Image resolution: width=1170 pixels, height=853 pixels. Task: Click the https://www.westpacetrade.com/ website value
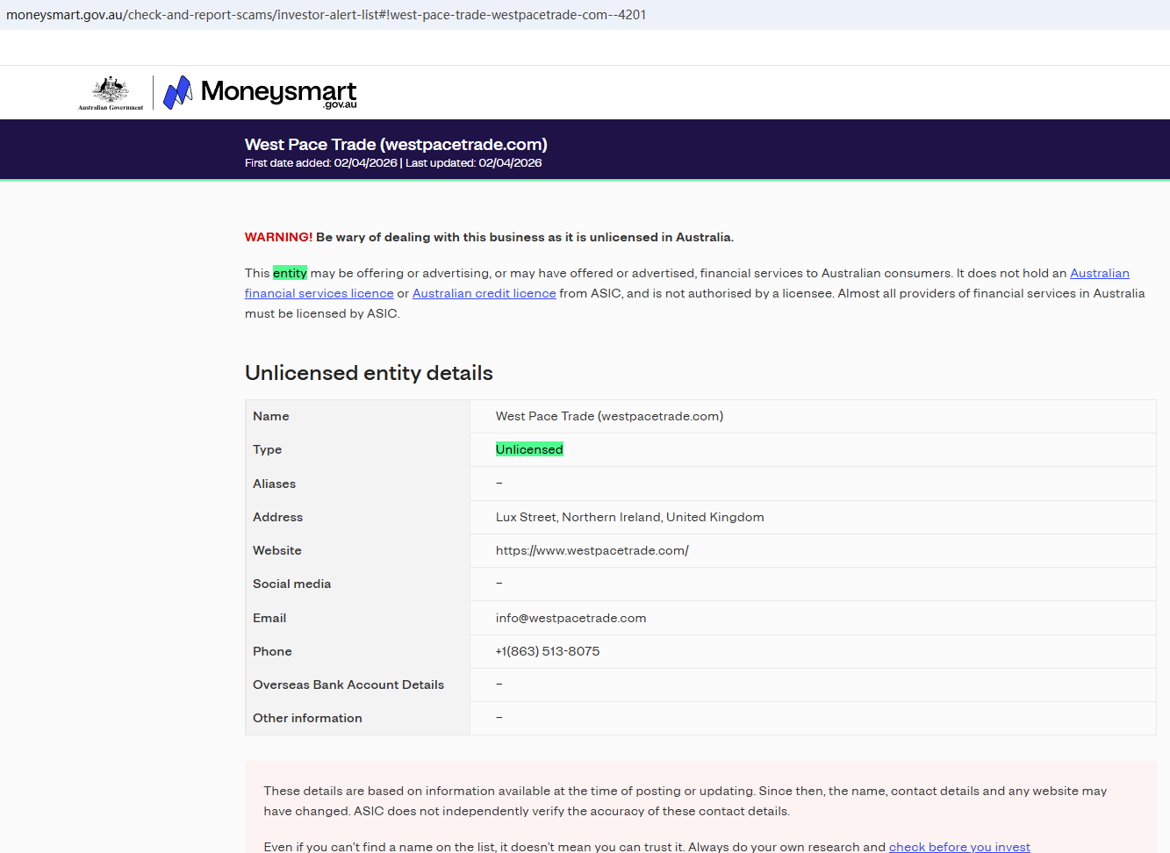point(592,550)
